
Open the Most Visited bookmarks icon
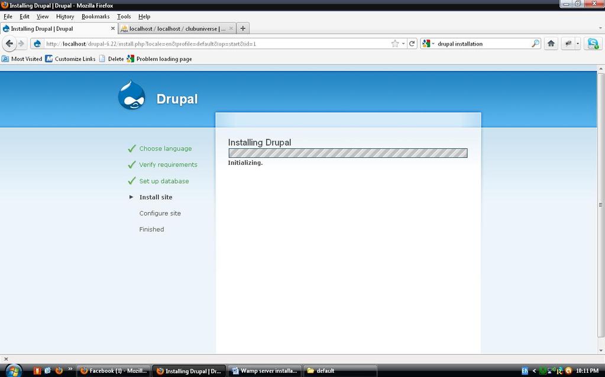point(5,58)
